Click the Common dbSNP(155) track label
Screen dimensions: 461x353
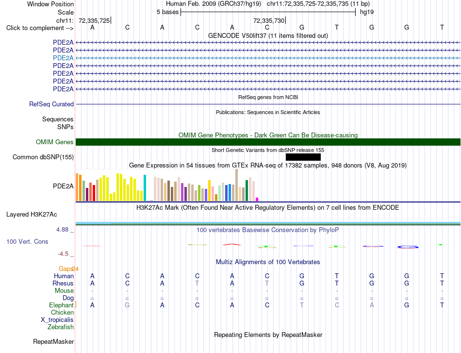tap(43, 157)
